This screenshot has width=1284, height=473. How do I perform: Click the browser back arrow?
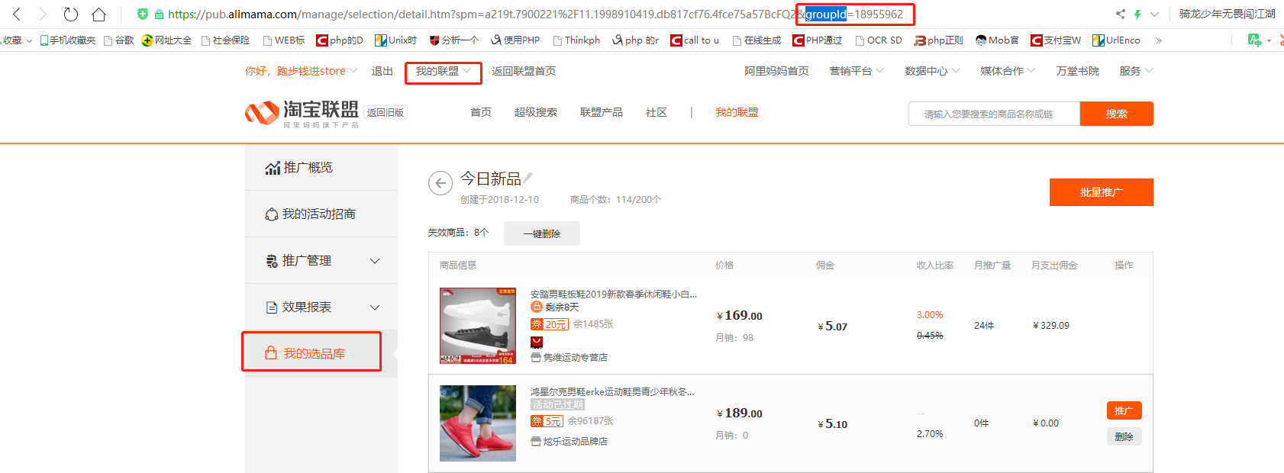pos(17,14)
